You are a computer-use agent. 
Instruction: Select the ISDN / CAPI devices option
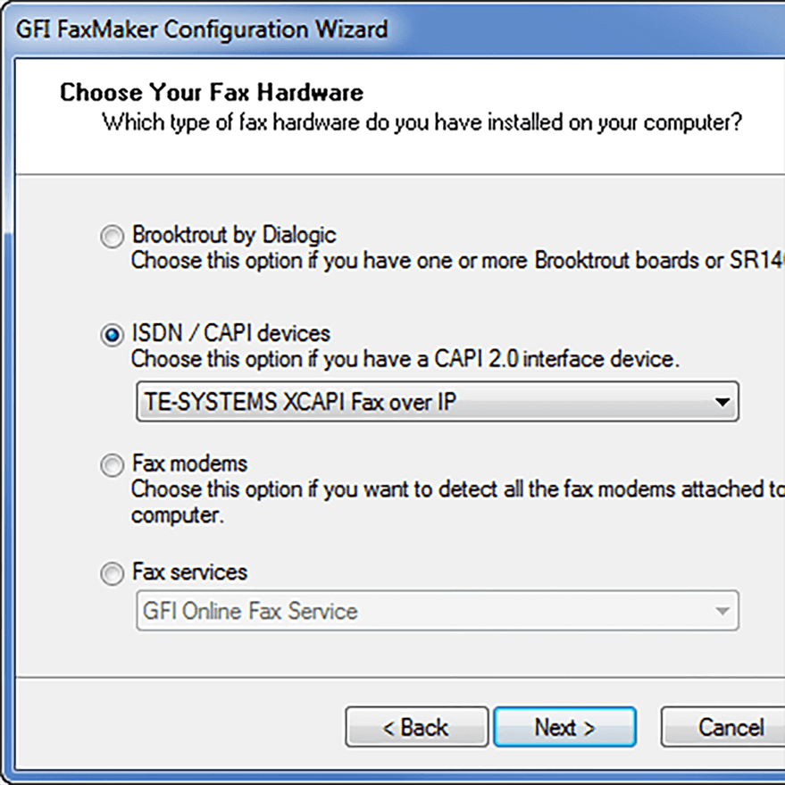(112, 336)
